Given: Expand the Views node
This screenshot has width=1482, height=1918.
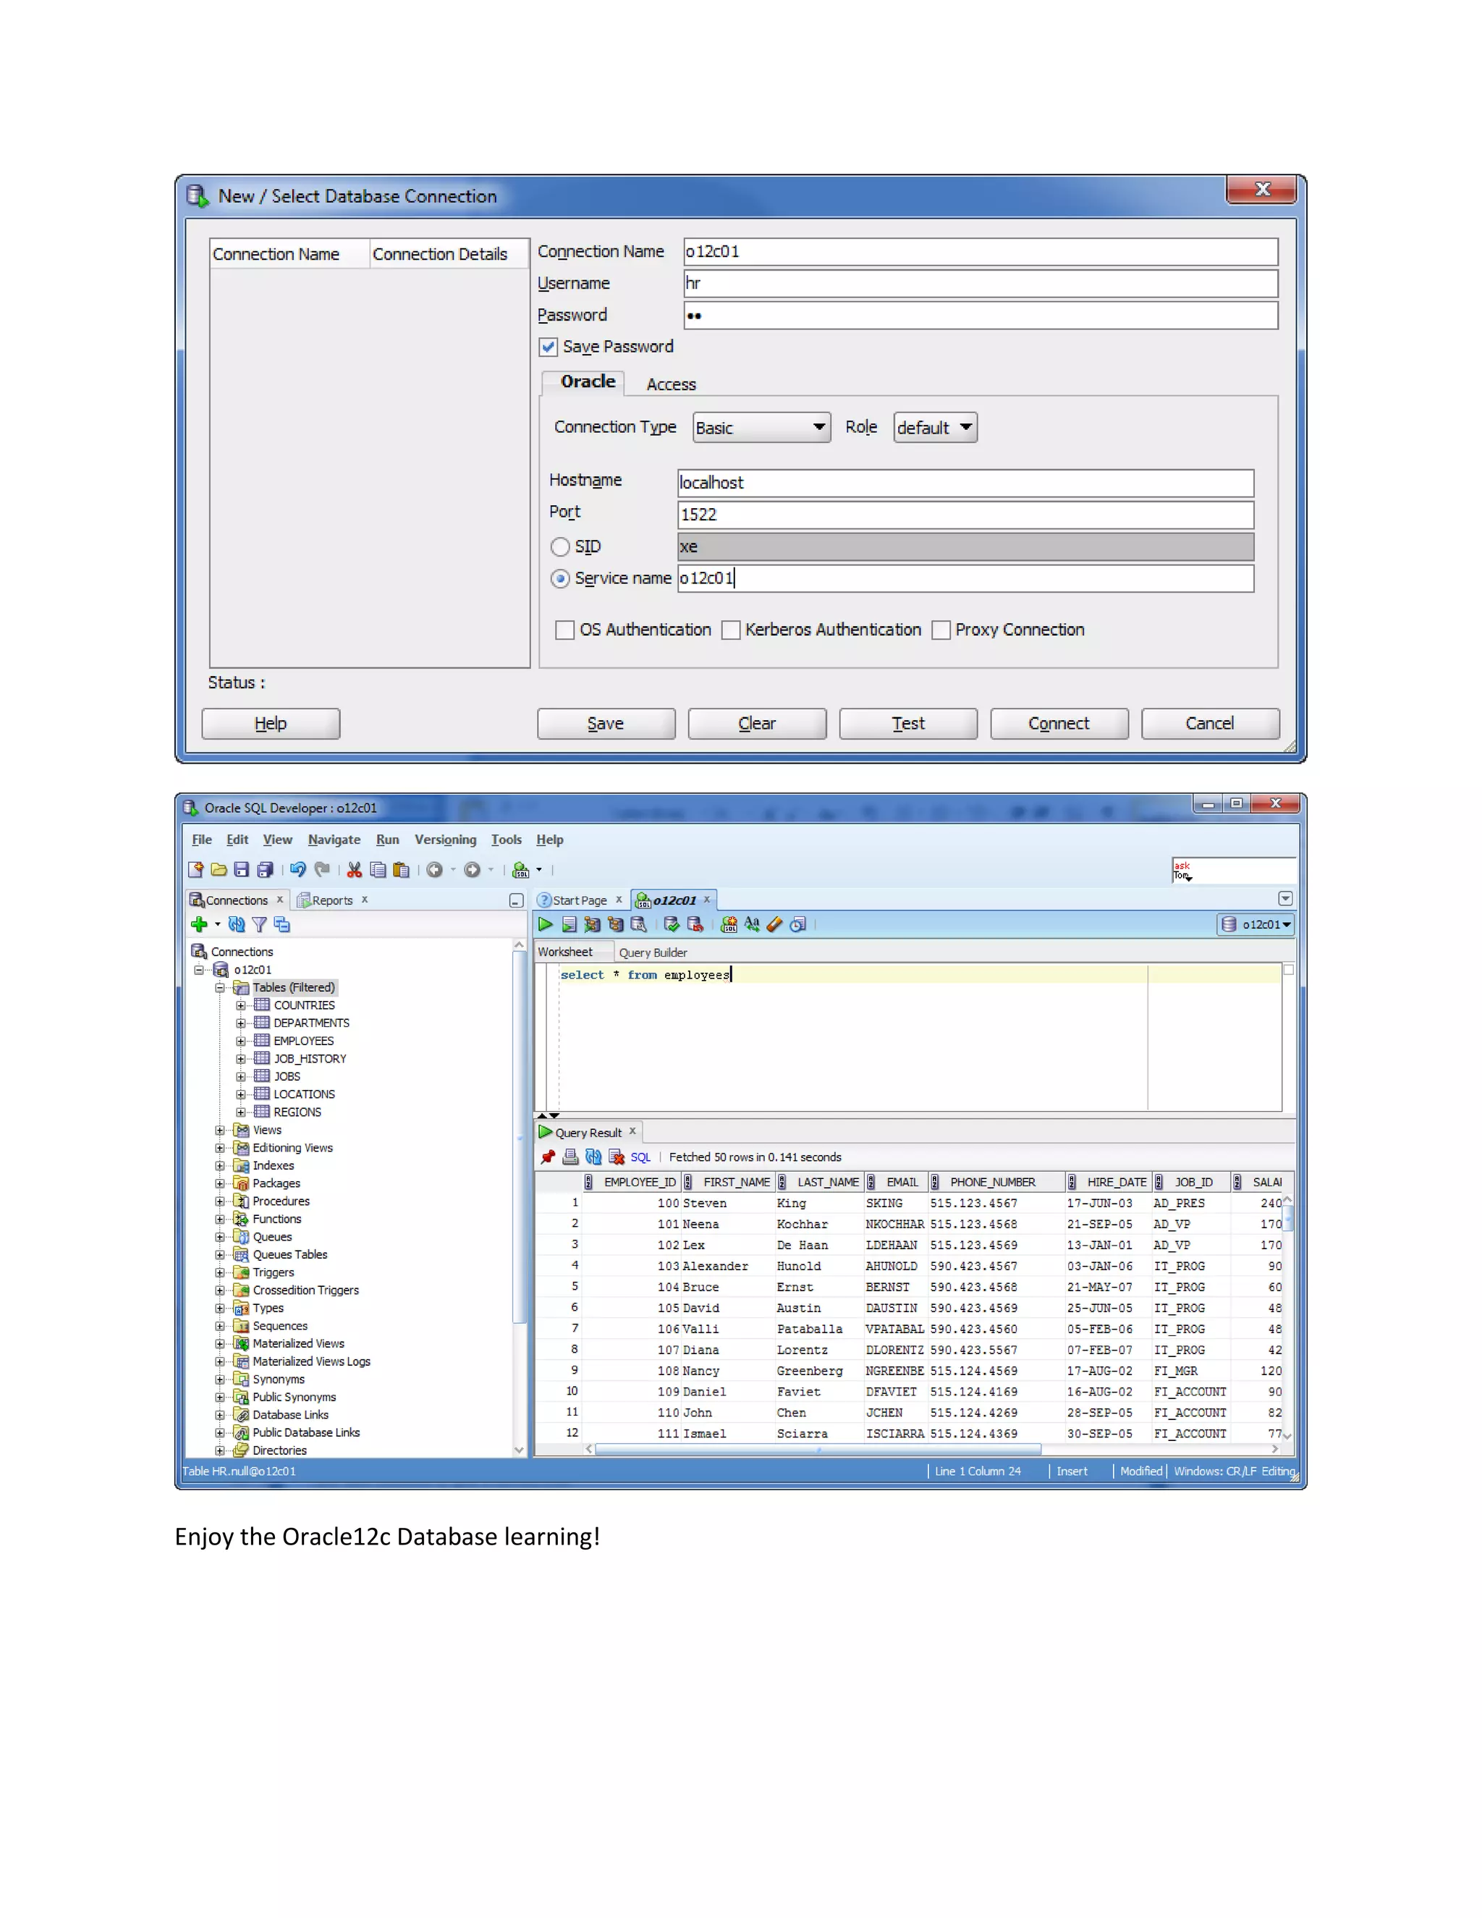Looking at the screenshot, I should pyautogui.click(x=219, y=1131).
